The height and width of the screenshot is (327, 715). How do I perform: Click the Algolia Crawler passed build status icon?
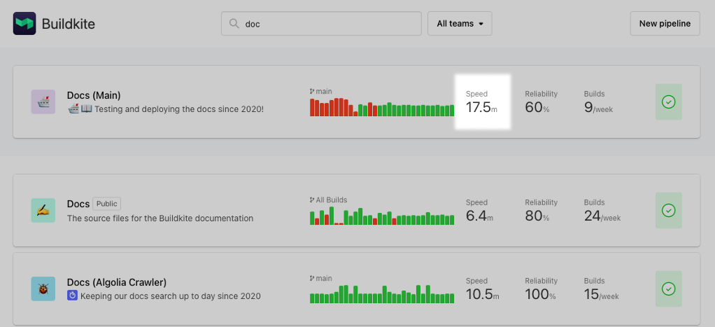coord(669,288)
